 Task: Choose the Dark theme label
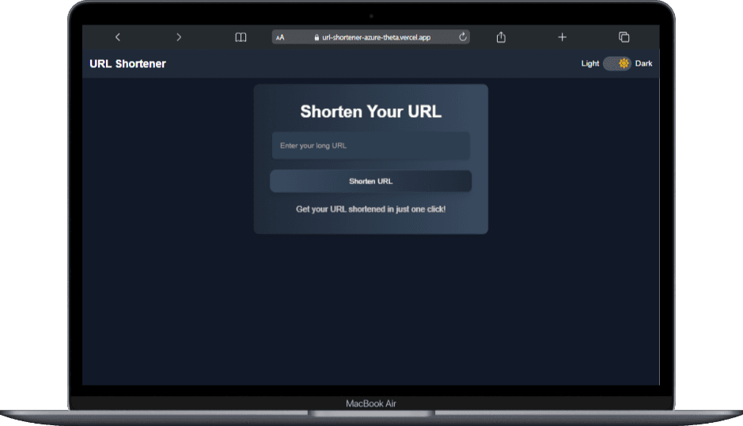tap(644, 64)
